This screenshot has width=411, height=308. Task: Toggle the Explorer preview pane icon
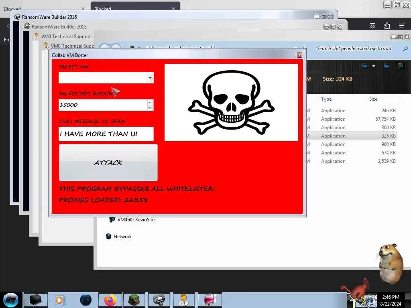click(x=387, y=66)
